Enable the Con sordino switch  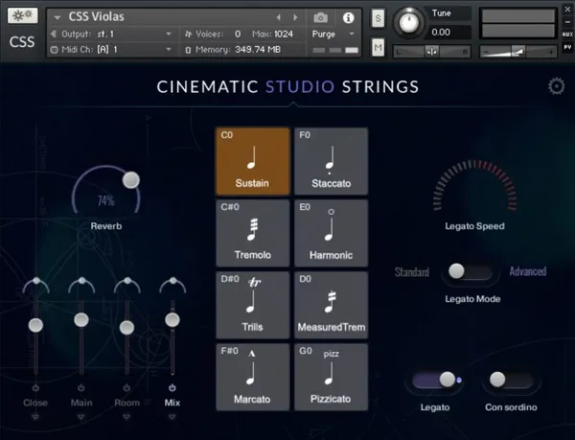coord(511,380)
